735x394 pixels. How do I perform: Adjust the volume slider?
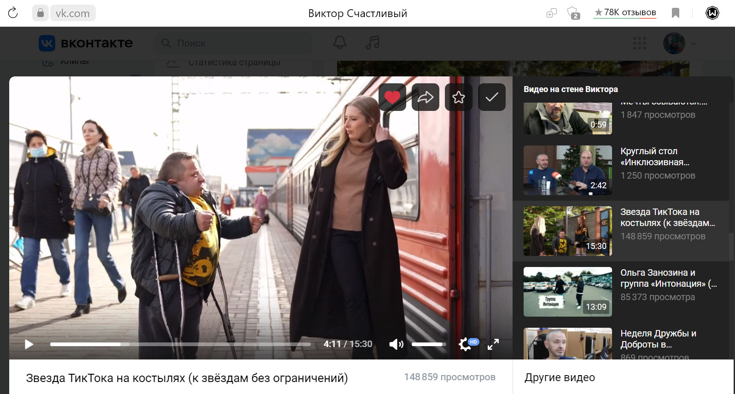[x=428, y=344]
